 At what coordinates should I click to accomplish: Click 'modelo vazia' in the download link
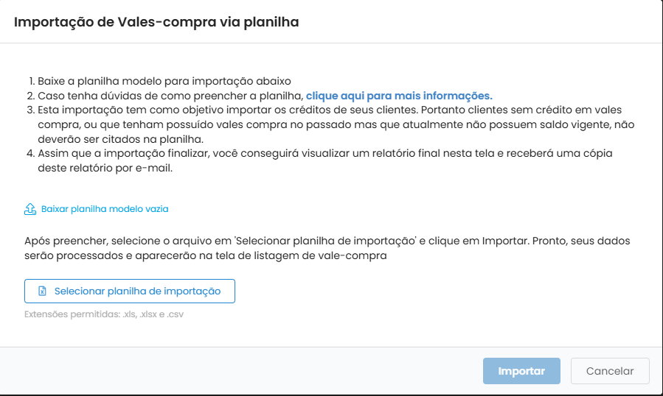[x=142, y=209]
